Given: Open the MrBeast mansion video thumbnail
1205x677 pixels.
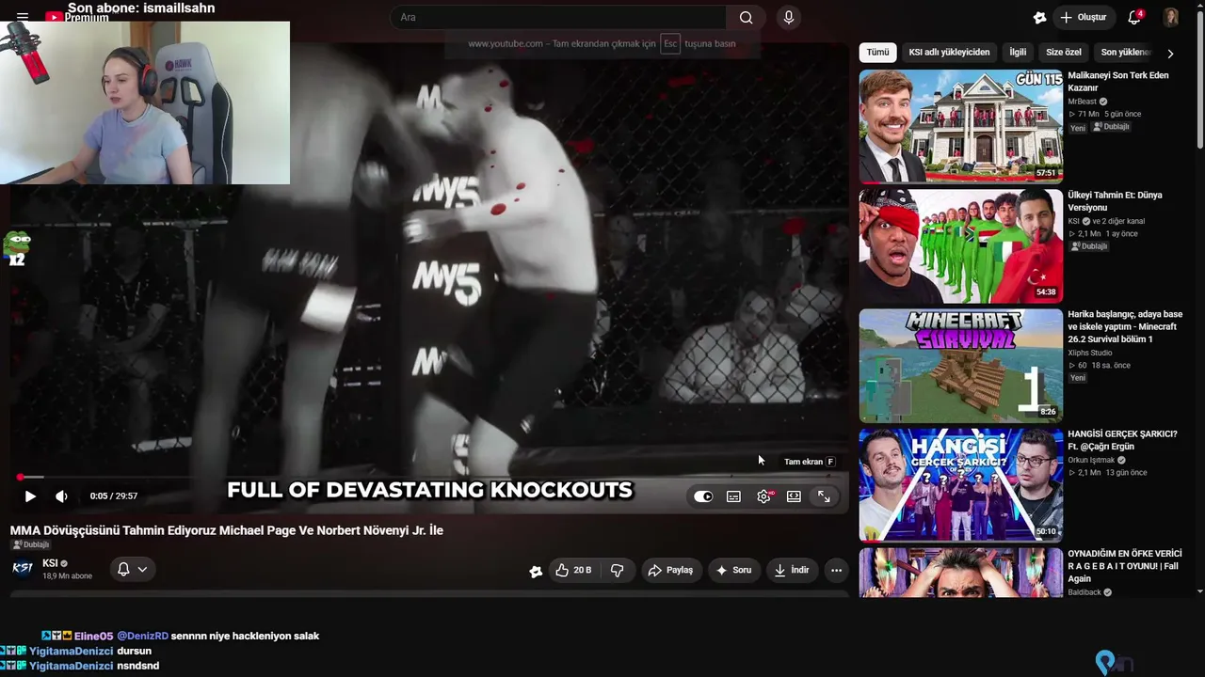Looking at the screenshot, I should tap(960, 126).
